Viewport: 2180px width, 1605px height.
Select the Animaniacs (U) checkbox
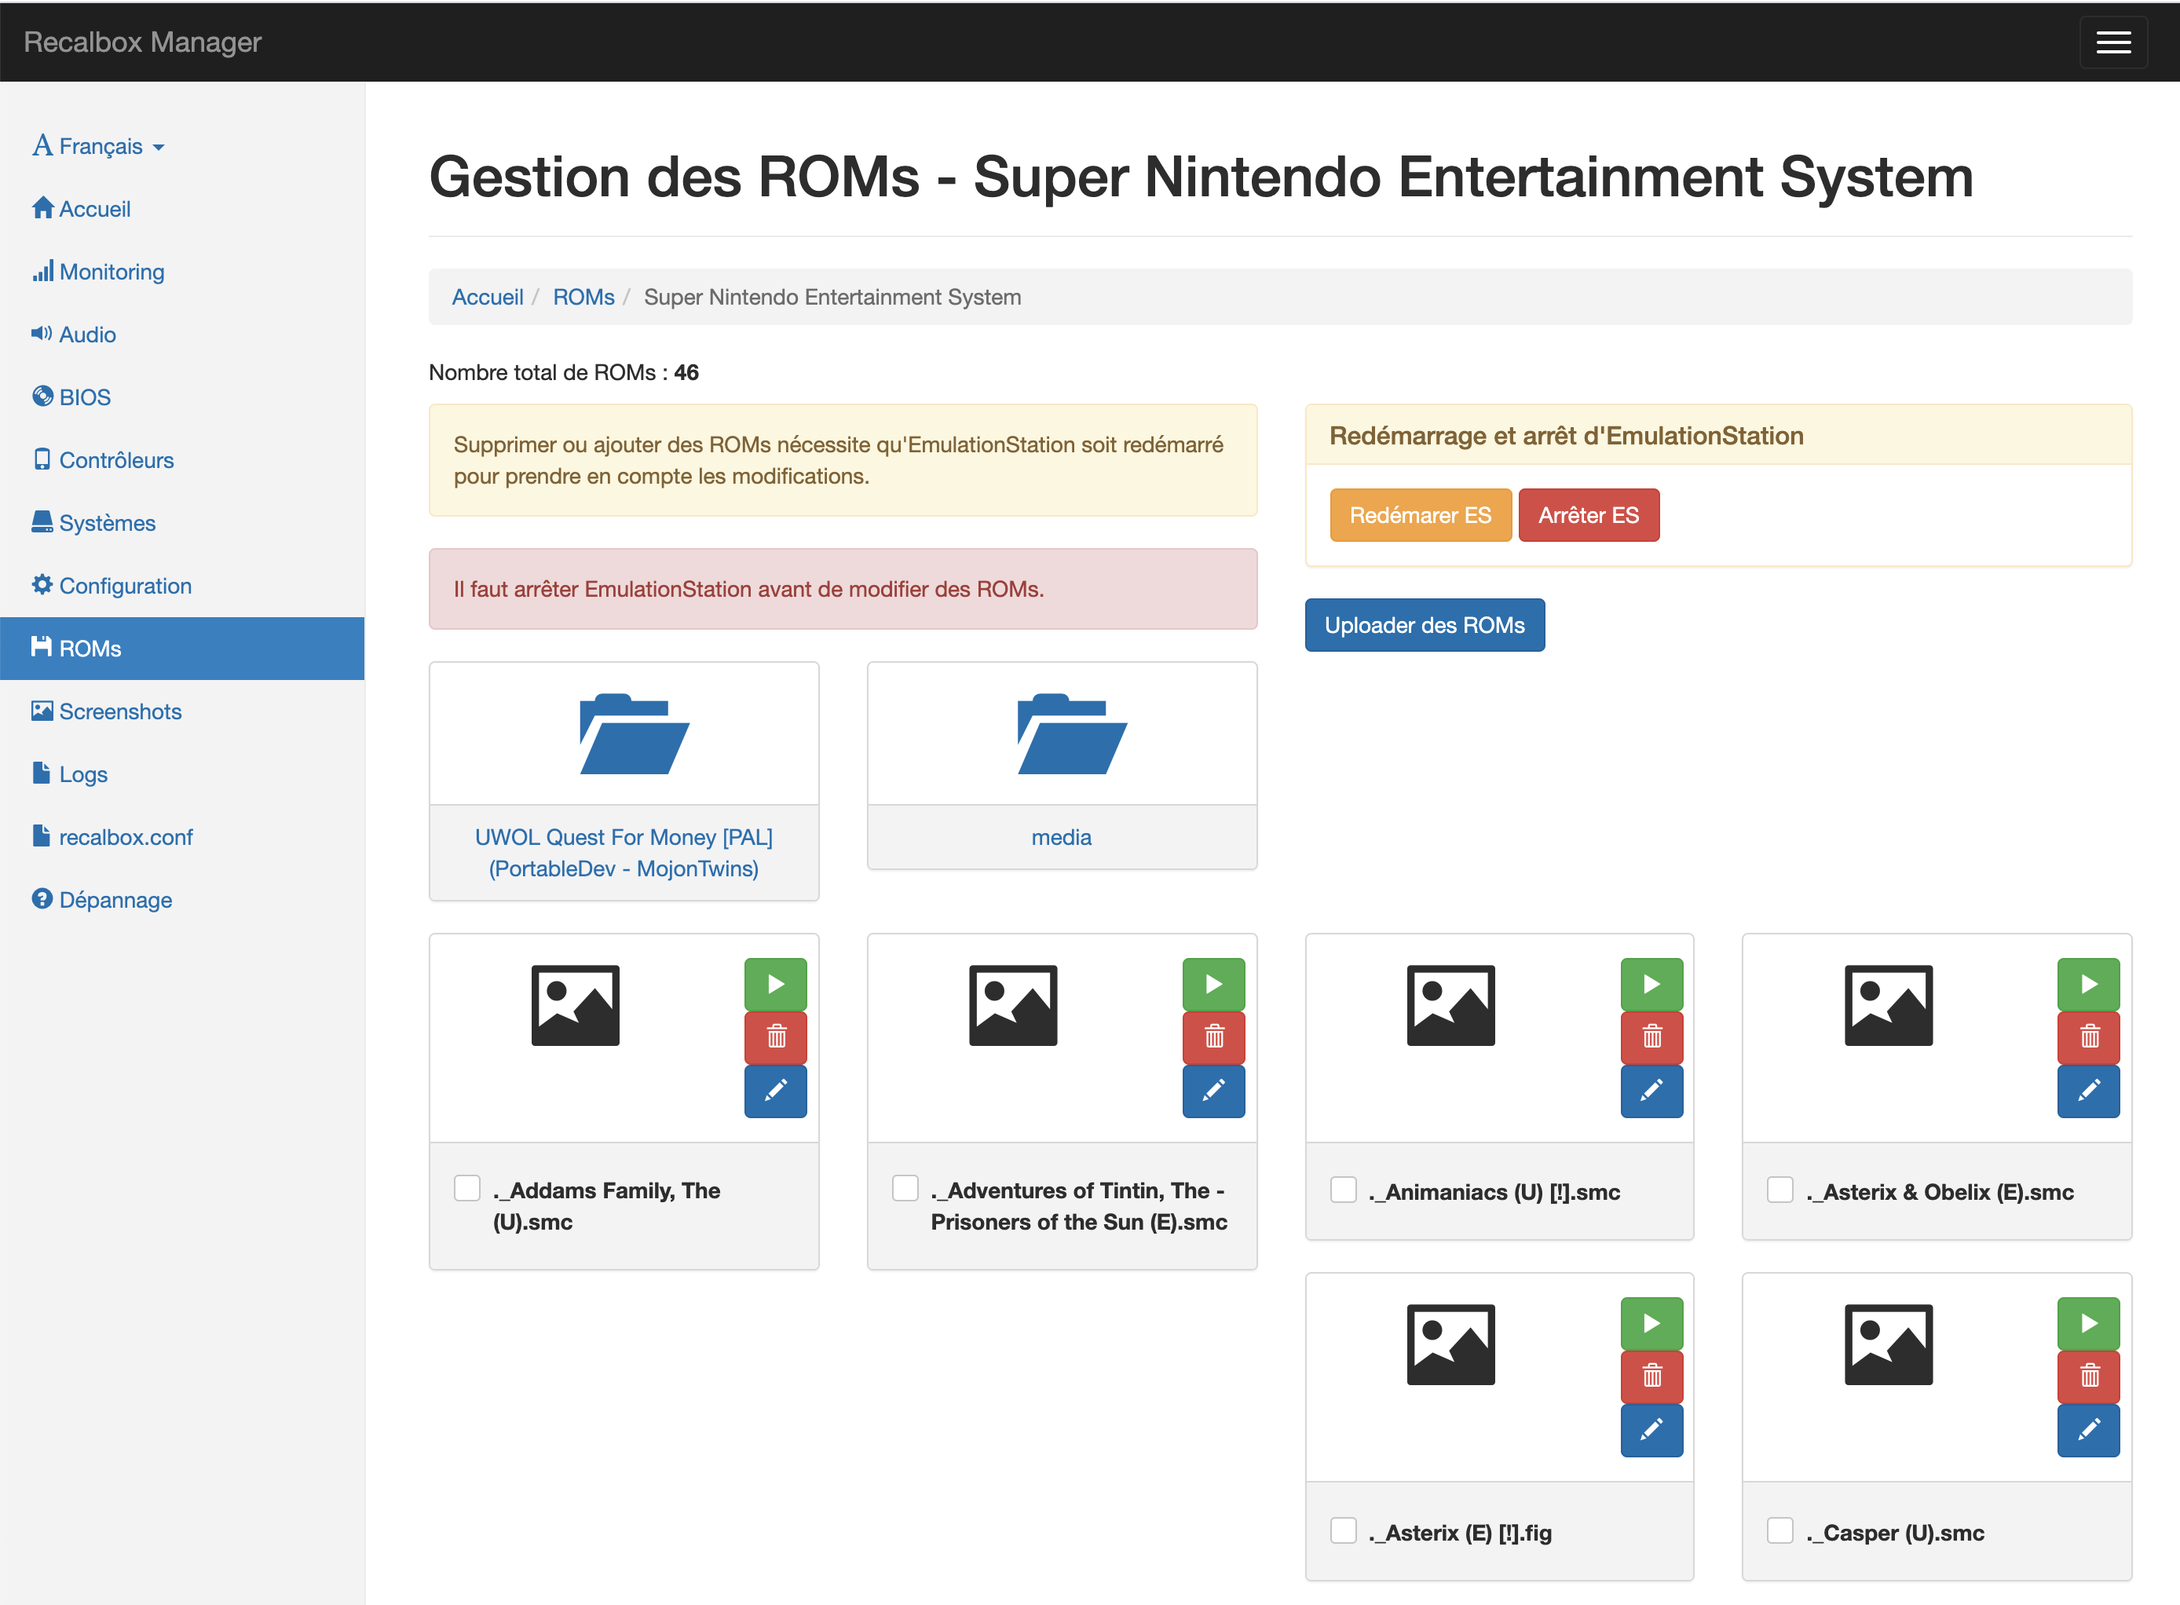1344,1189
